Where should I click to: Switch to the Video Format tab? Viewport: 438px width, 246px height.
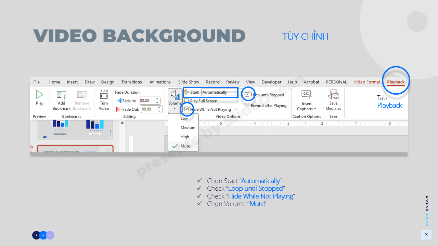(367, 82)
